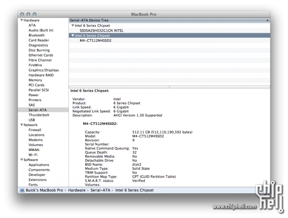Click the capacity value 512.11 GB
The height and width of the screenshot is (218, 288).
162,132
